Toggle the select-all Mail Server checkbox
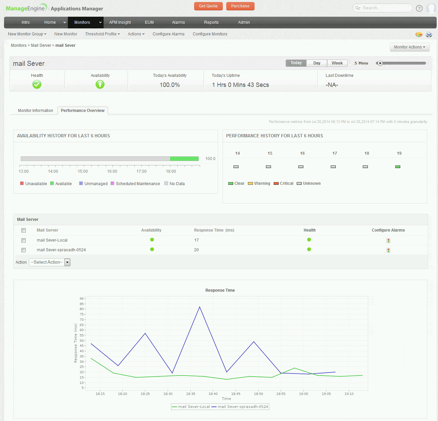The height and width of the screenshot is (421, 438). (x=23, y=230)
